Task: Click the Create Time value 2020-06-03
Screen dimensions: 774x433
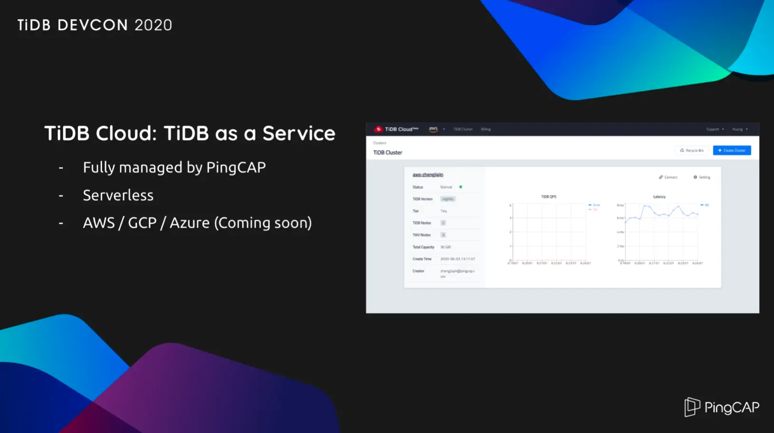Action: (x=458, y=259)
